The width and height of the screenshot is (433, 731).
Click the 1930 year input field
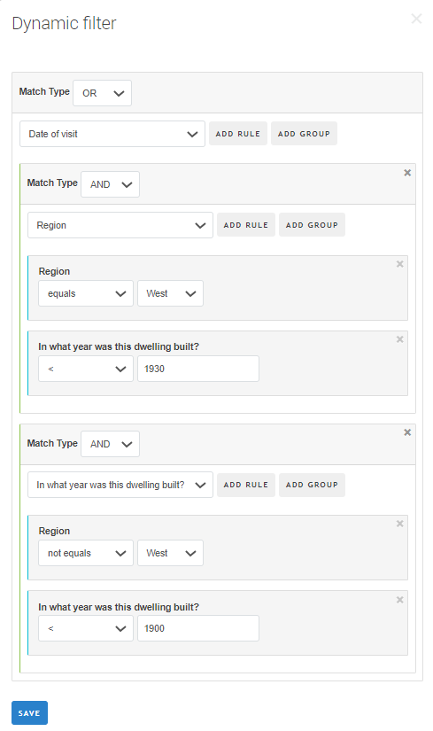coord(198,369)
